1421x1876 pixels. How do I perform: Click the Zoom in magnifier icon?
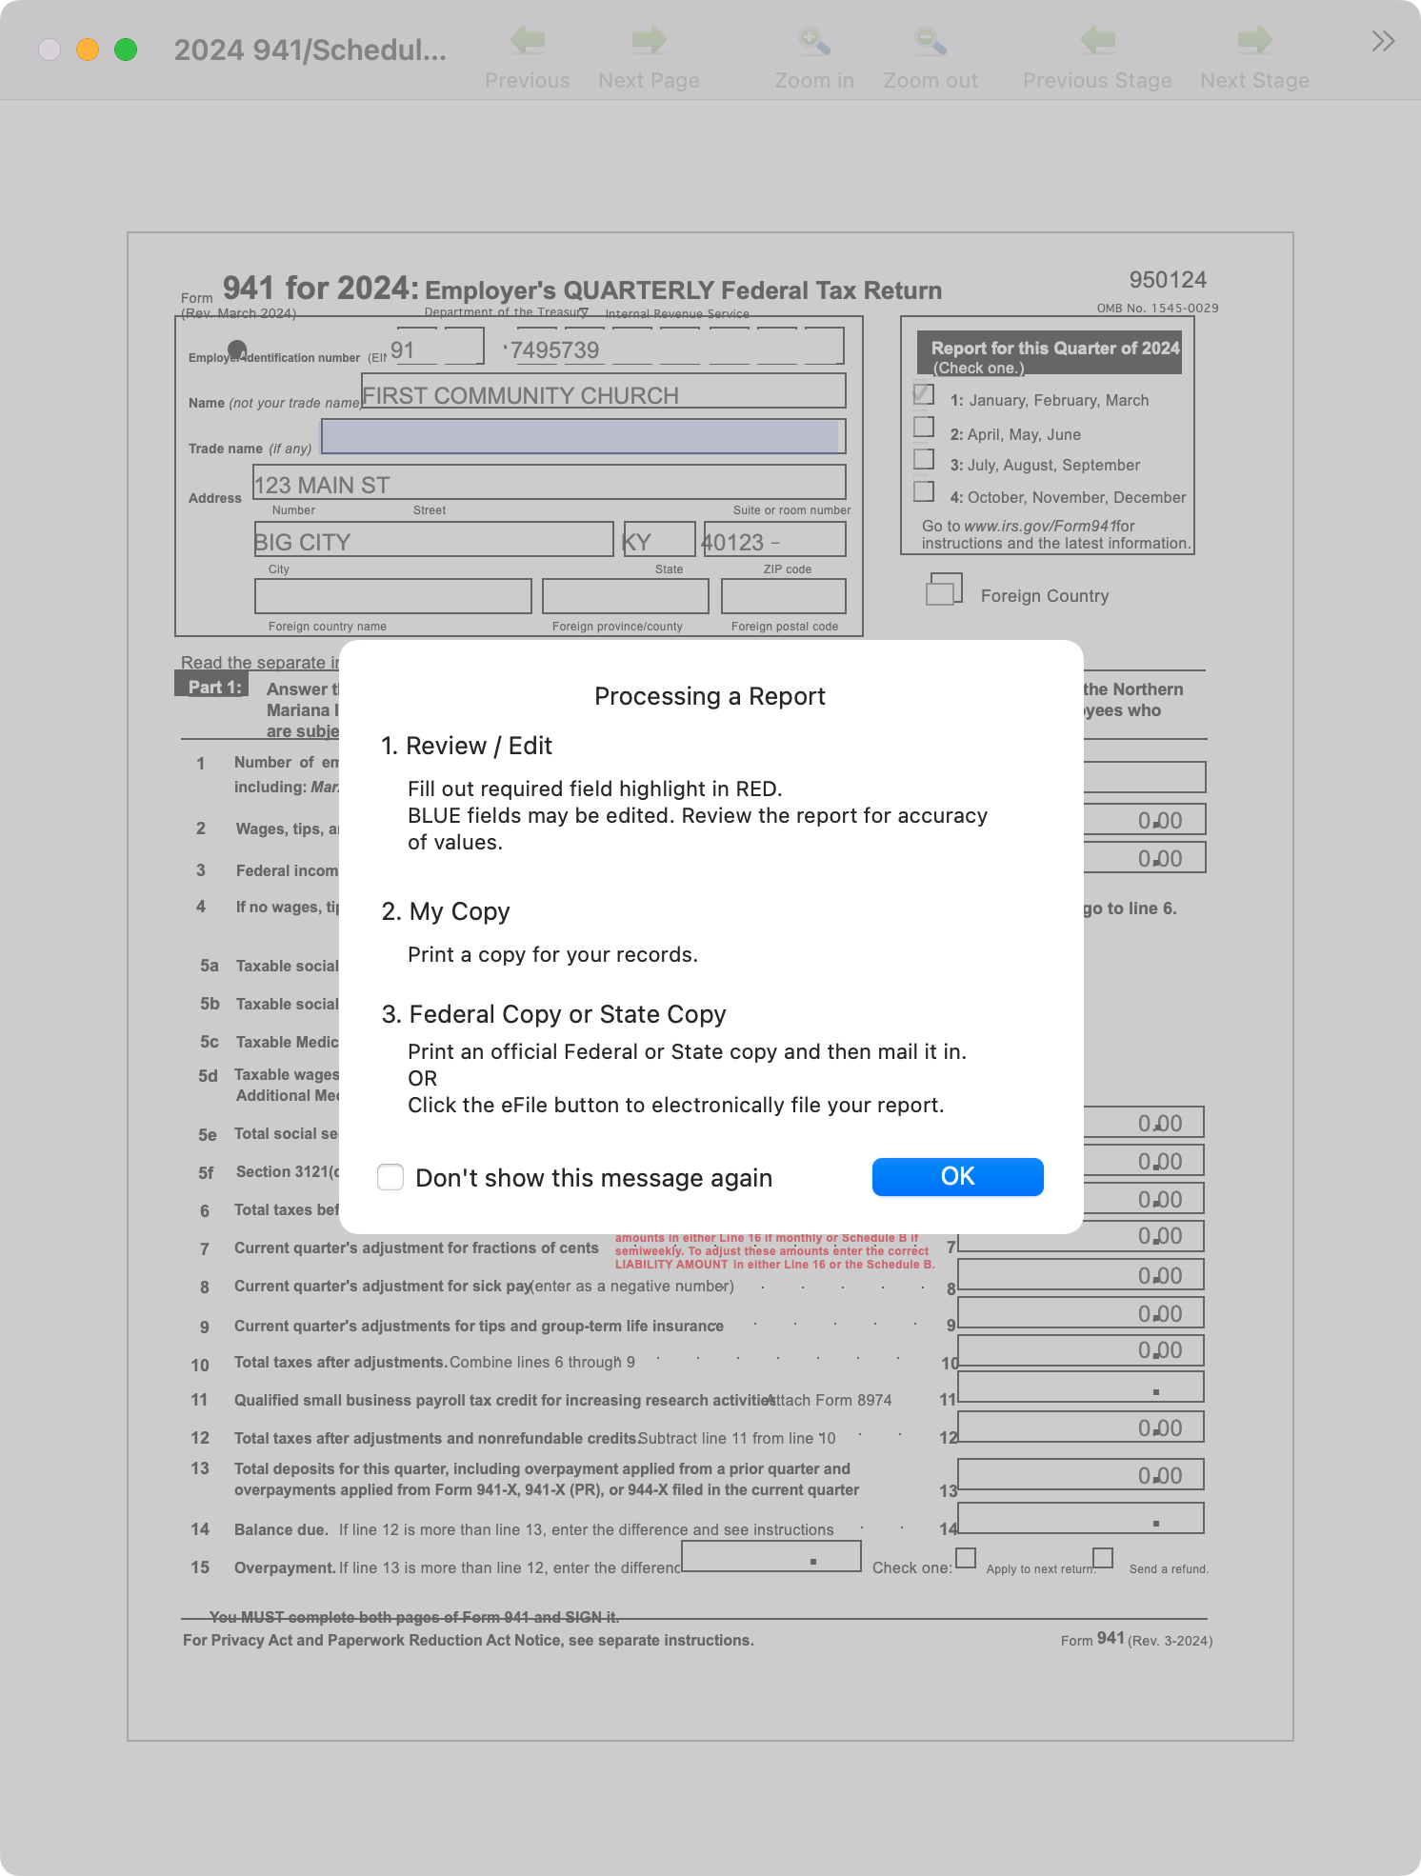click(813, 41)
